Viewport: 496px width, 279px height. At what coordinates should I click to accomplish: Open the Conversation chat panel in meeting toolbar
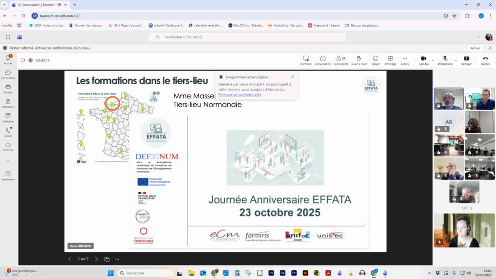[323, 60]
